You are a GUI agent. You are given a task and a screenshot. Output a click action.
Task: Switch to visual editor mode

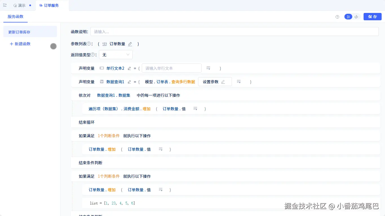348,17
